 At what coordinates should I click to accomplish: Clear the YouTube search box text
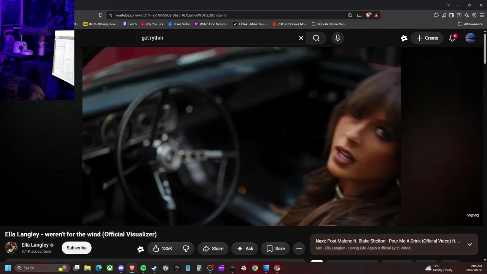[x=301, y=38]
